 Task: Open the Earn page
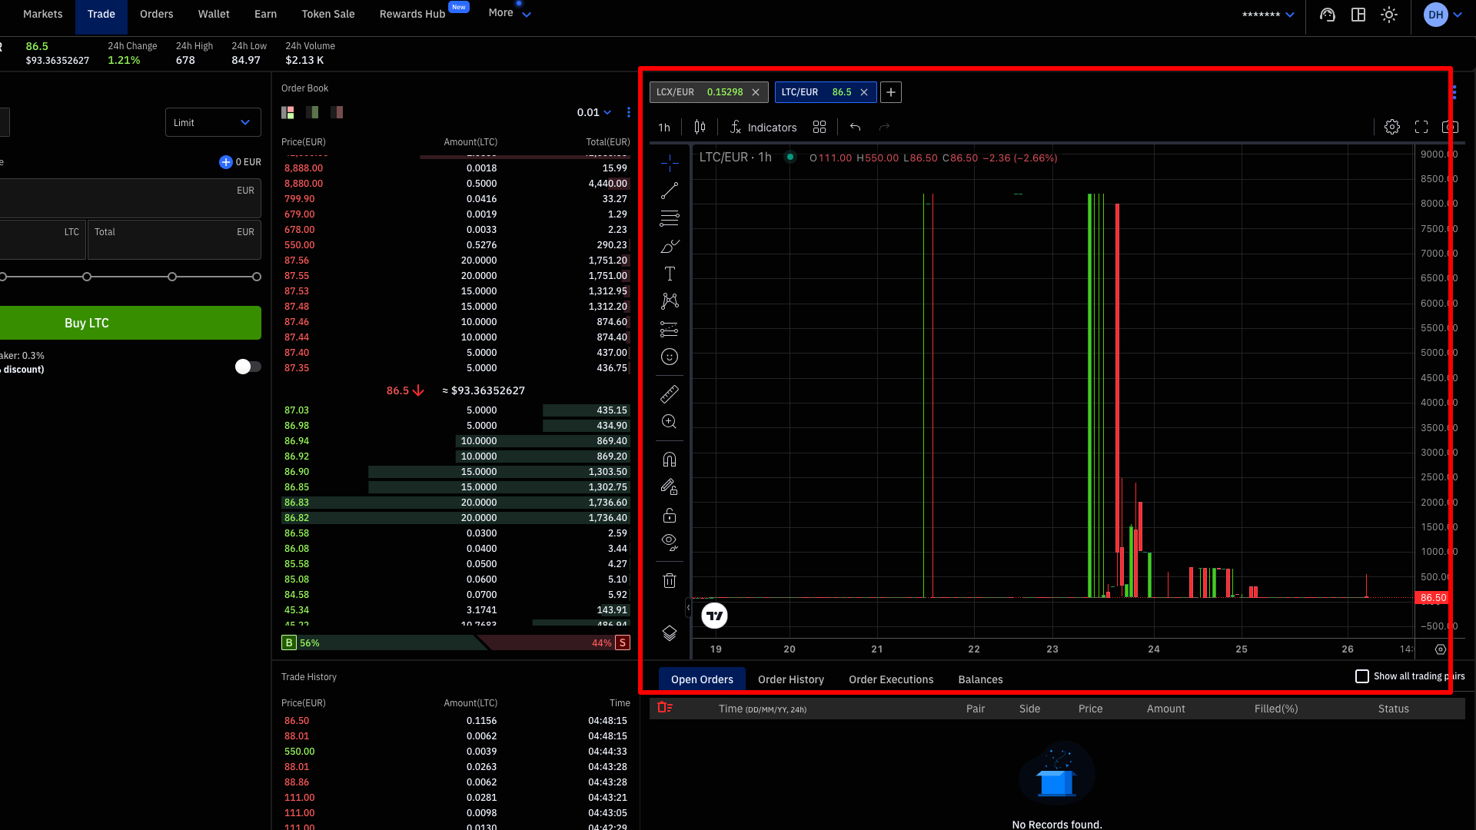coord(265,14)
